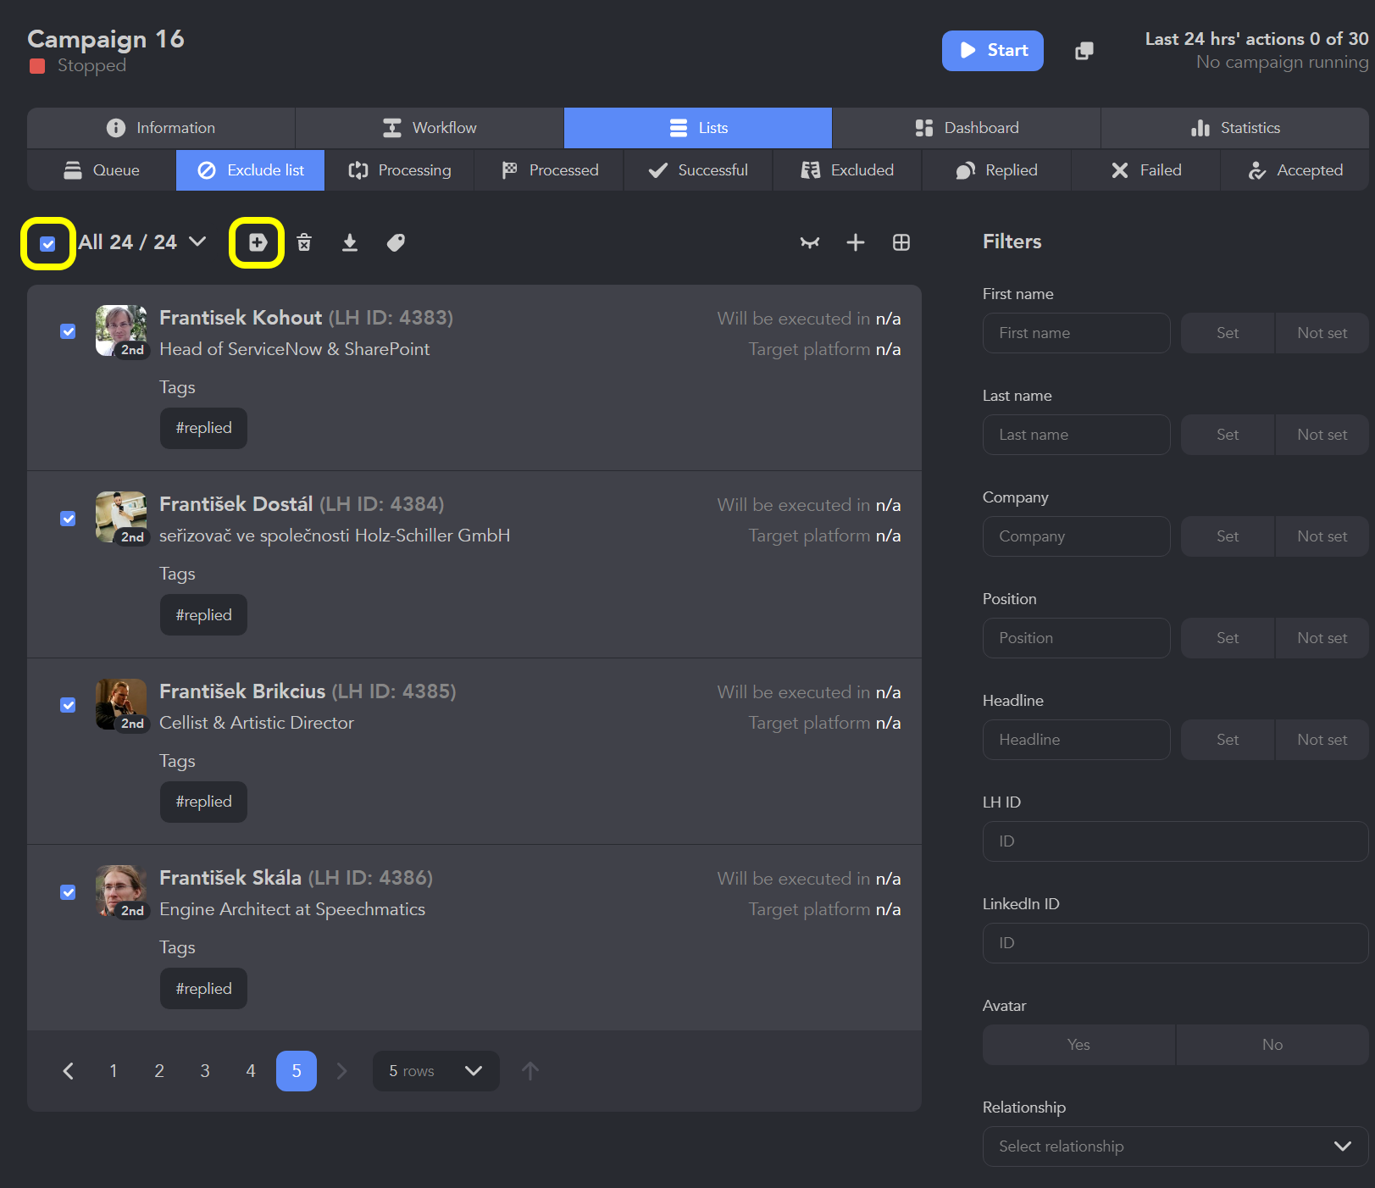
Task: Click the download export icon
Action: [x=349, y=243]
